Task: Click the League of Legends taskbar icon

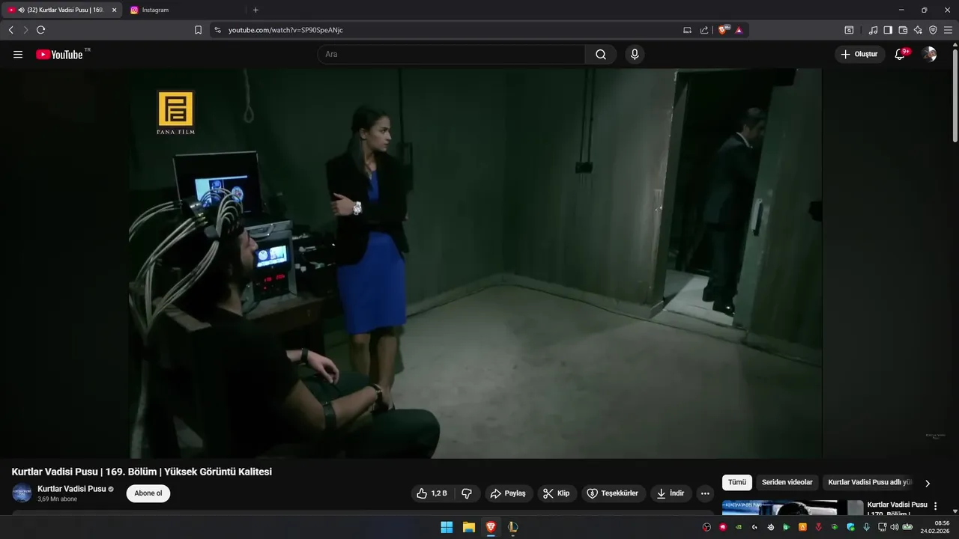Action: click(512, 527)
